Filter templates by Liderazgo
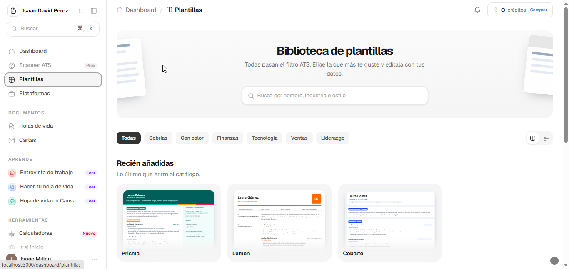Screen dimensions: 569x269 [x=333, y=138]
